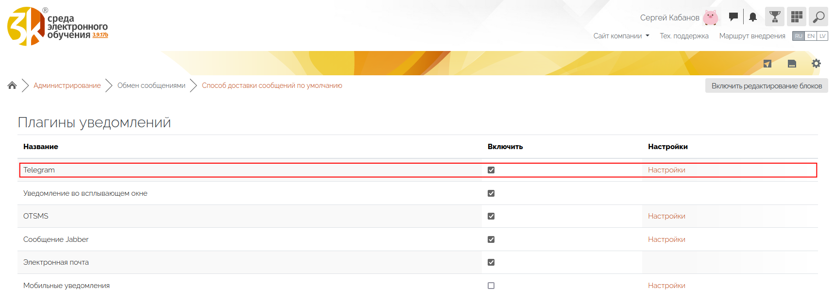835x306 pixels.
Task: Open the messages speech bubble icon
Action: coord(733,17)
